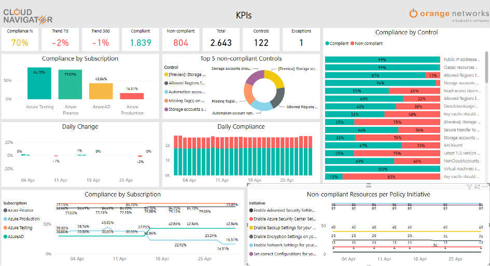Select Azure Testing in Subscription legend
The width and height of the screenshot is (490, 266).
18,228
